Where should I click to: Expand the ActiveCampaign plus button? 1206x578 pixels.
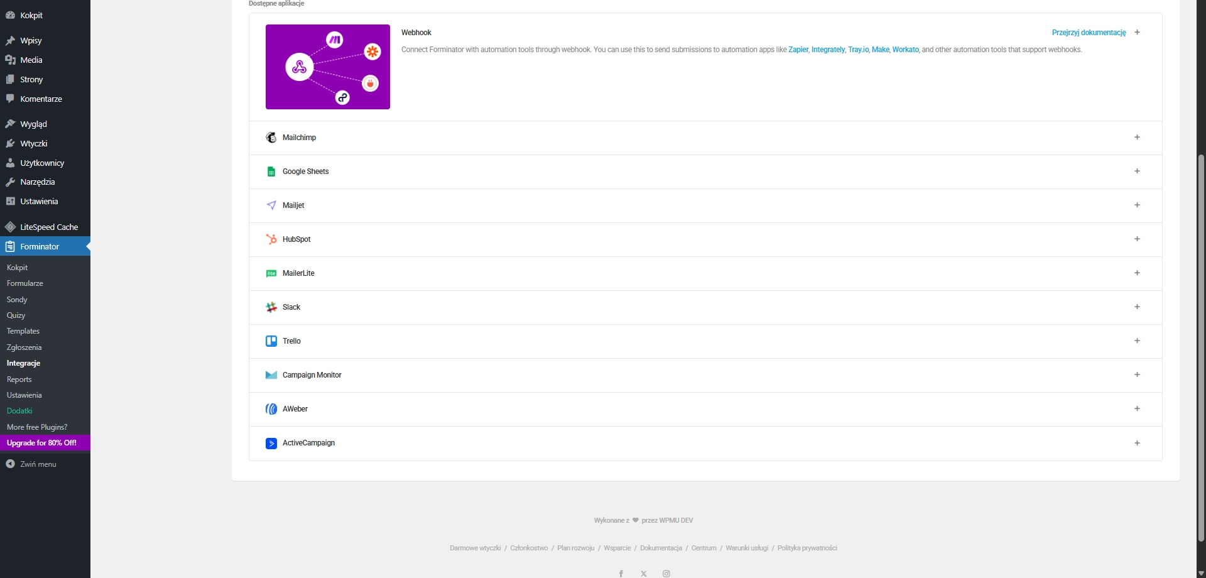[x=1137, y=443]
